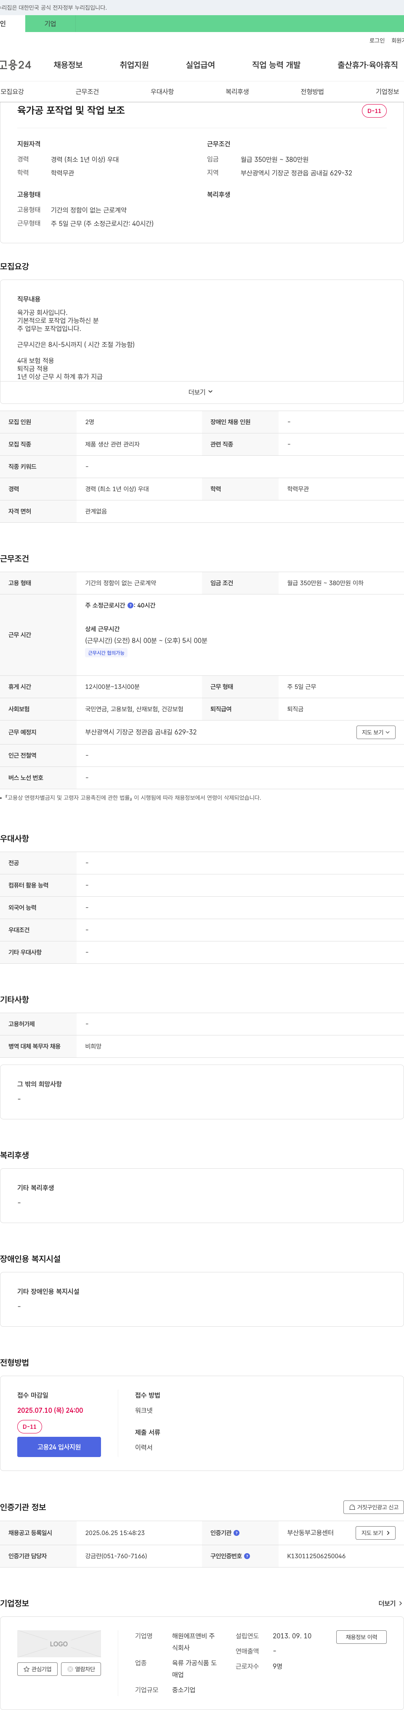Click the 인증기관 info question icon
This screenshot has width=404, height=1710.
pyautogui.click(x=237, y=1533)
